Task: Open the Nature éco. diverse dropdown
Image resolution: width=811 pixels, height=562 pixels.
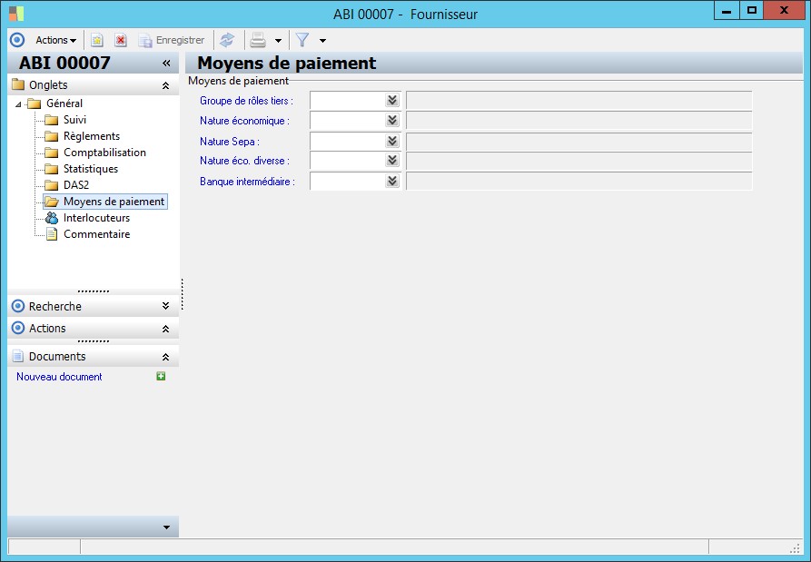Action: point(392,161)
